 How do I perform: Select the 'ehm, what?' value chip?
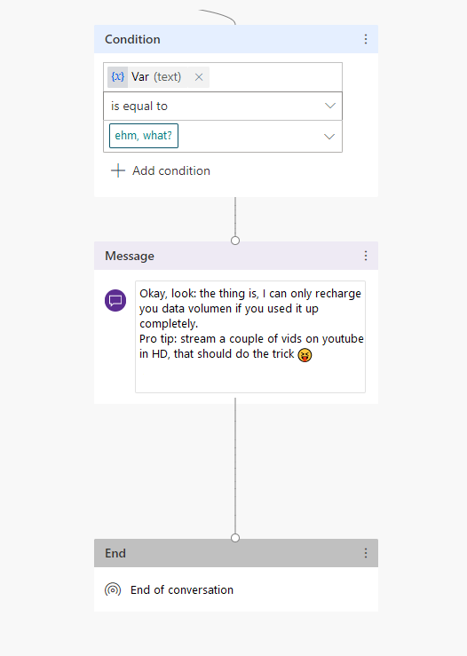click(144, 136)
